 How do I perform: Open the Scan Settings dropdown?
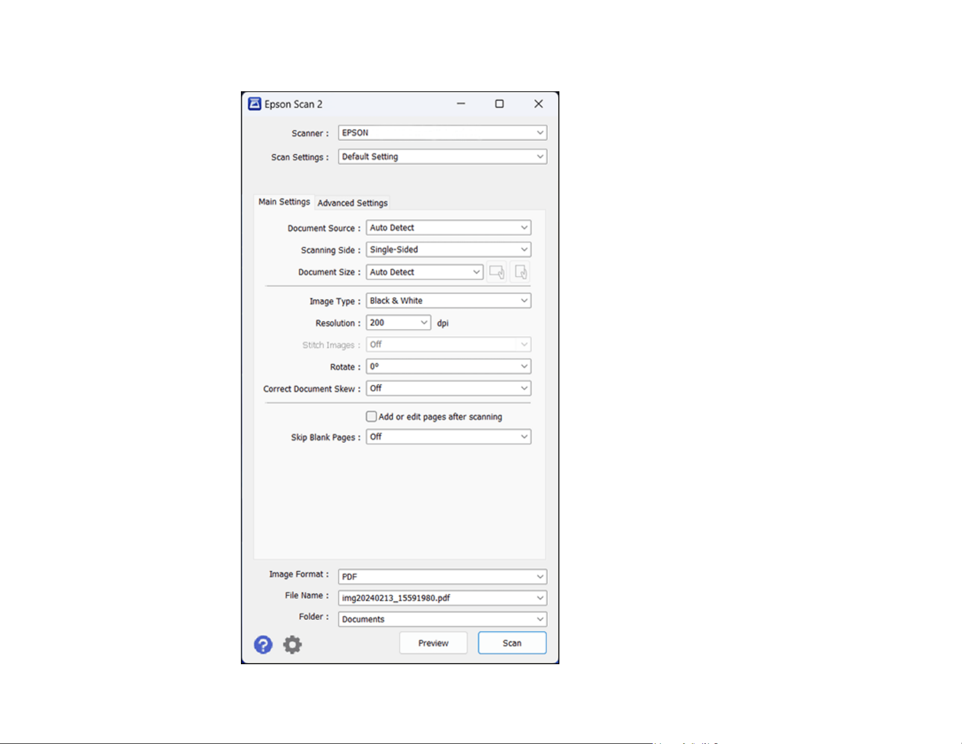coord(442,157)
